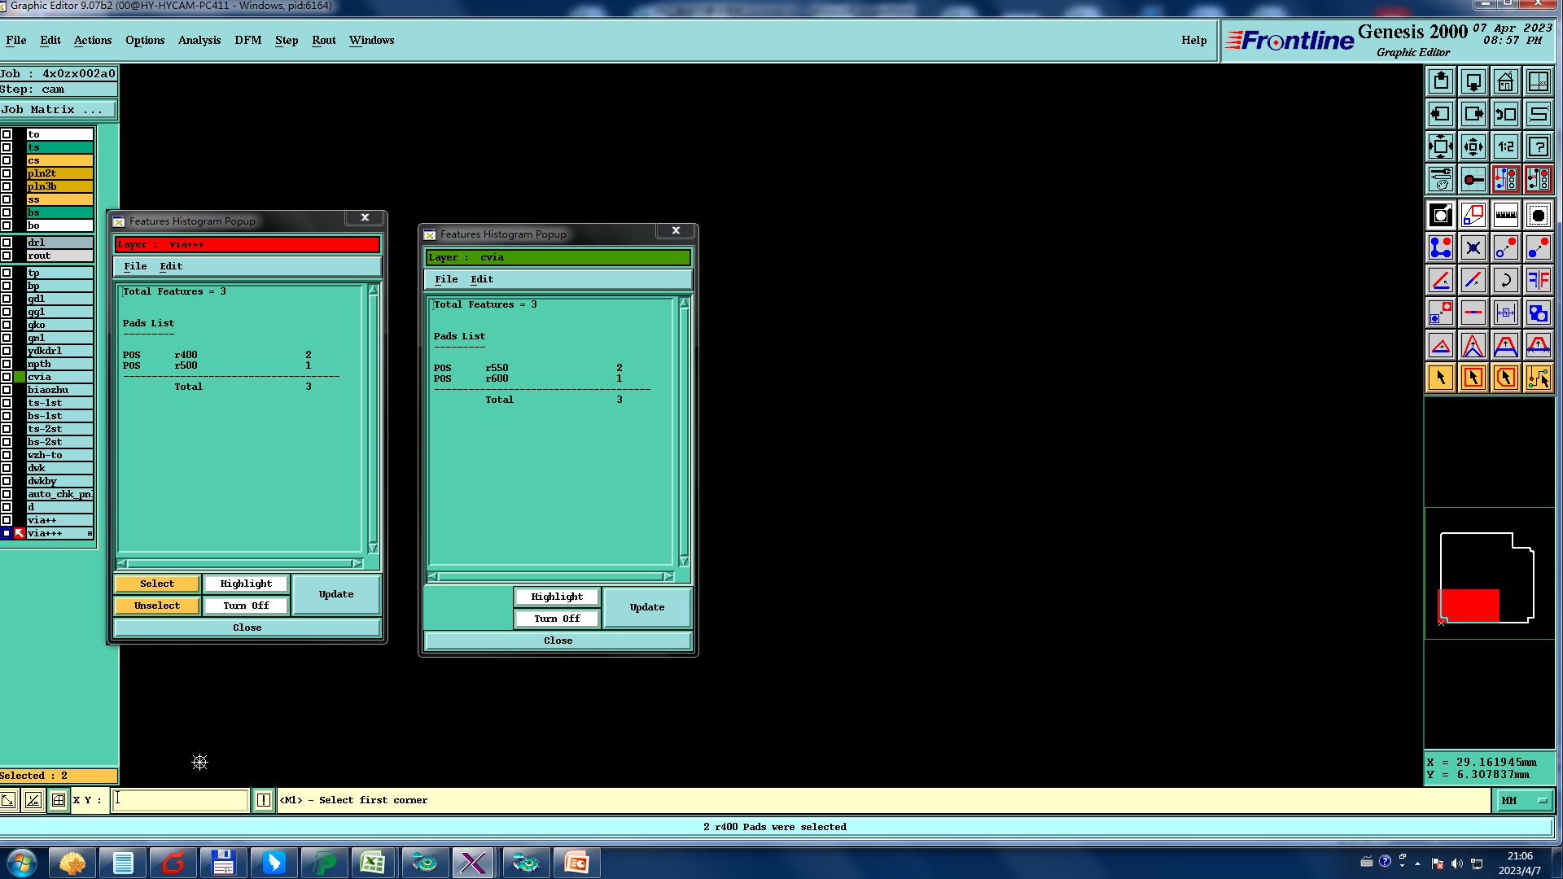The width and height of the screenshot is (1563, 879).
Task: Click the net selection arrow tool icon
Action: [1538, 378]
